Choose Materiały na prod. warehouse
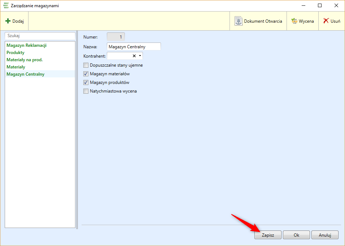This screenshot has width=345, height=246. click(25, 60)
